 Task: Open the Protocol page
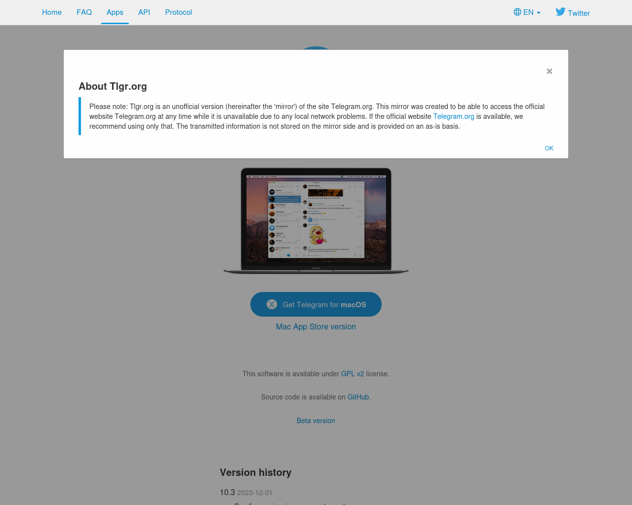[178, 12]
